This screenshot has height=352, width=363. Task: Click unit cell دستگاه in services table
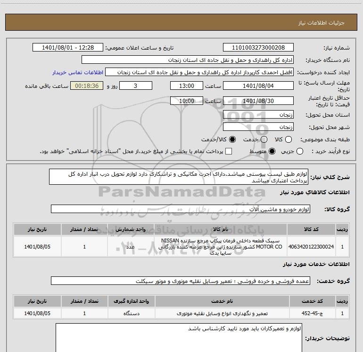(x=131, y=313)
